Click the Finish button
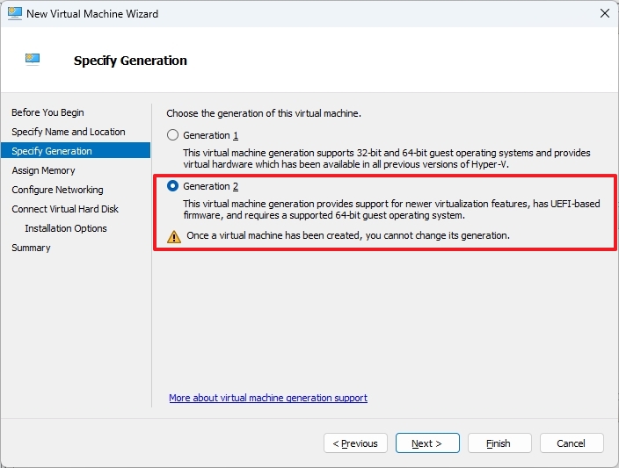The width and height of the screenshot is (619, 468). click(x=499, y=443)
